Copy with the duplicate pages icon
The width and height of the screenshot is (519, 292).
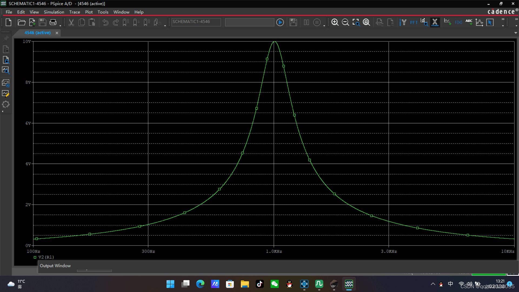(82, 22)
